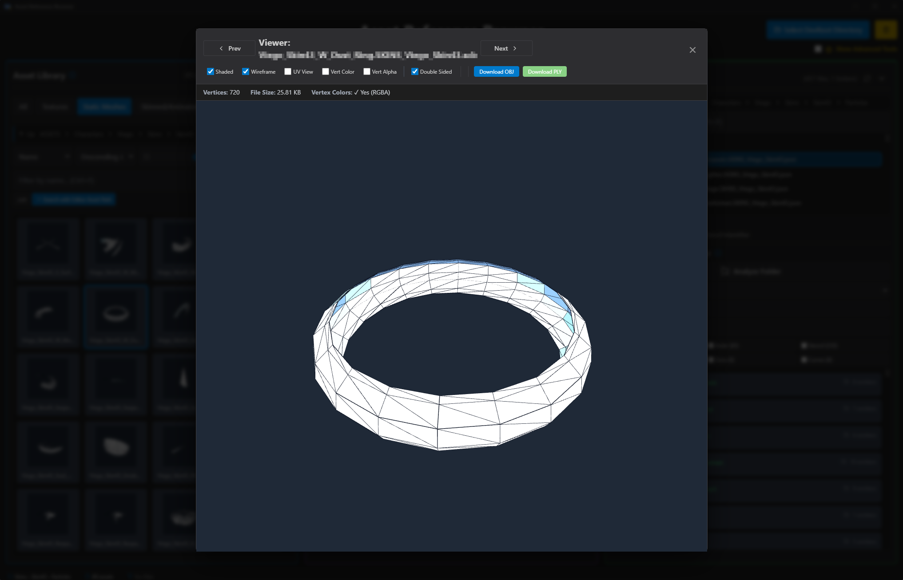903x580 pixels.
Task: Enable Vert Alpha display
Action: 367,71
